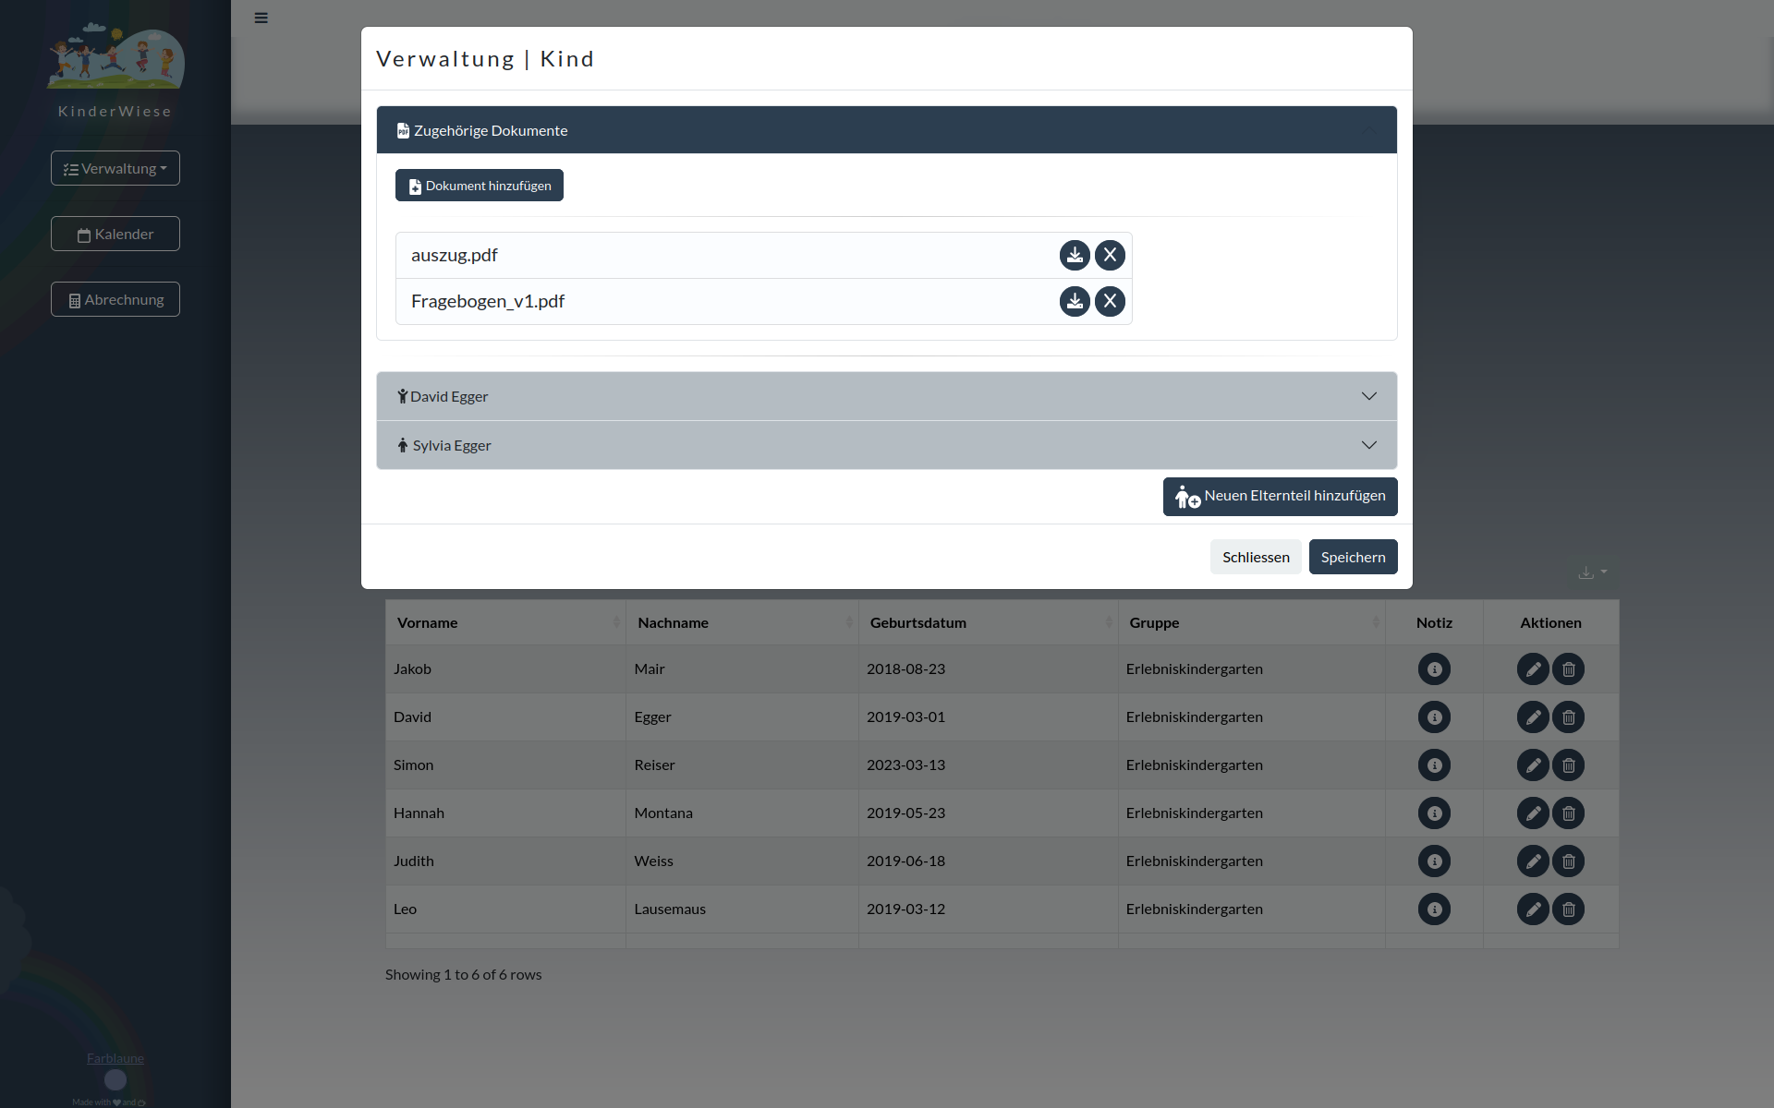Open the table export dropdown
Screen dimensions: 1774x1108
[1592, 572]
